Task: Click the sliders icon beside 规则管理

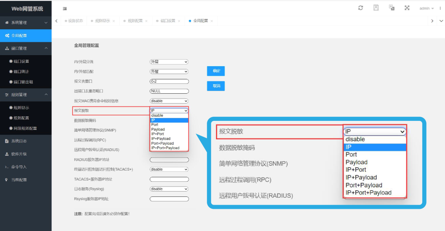Action: [x=7, y=95]
